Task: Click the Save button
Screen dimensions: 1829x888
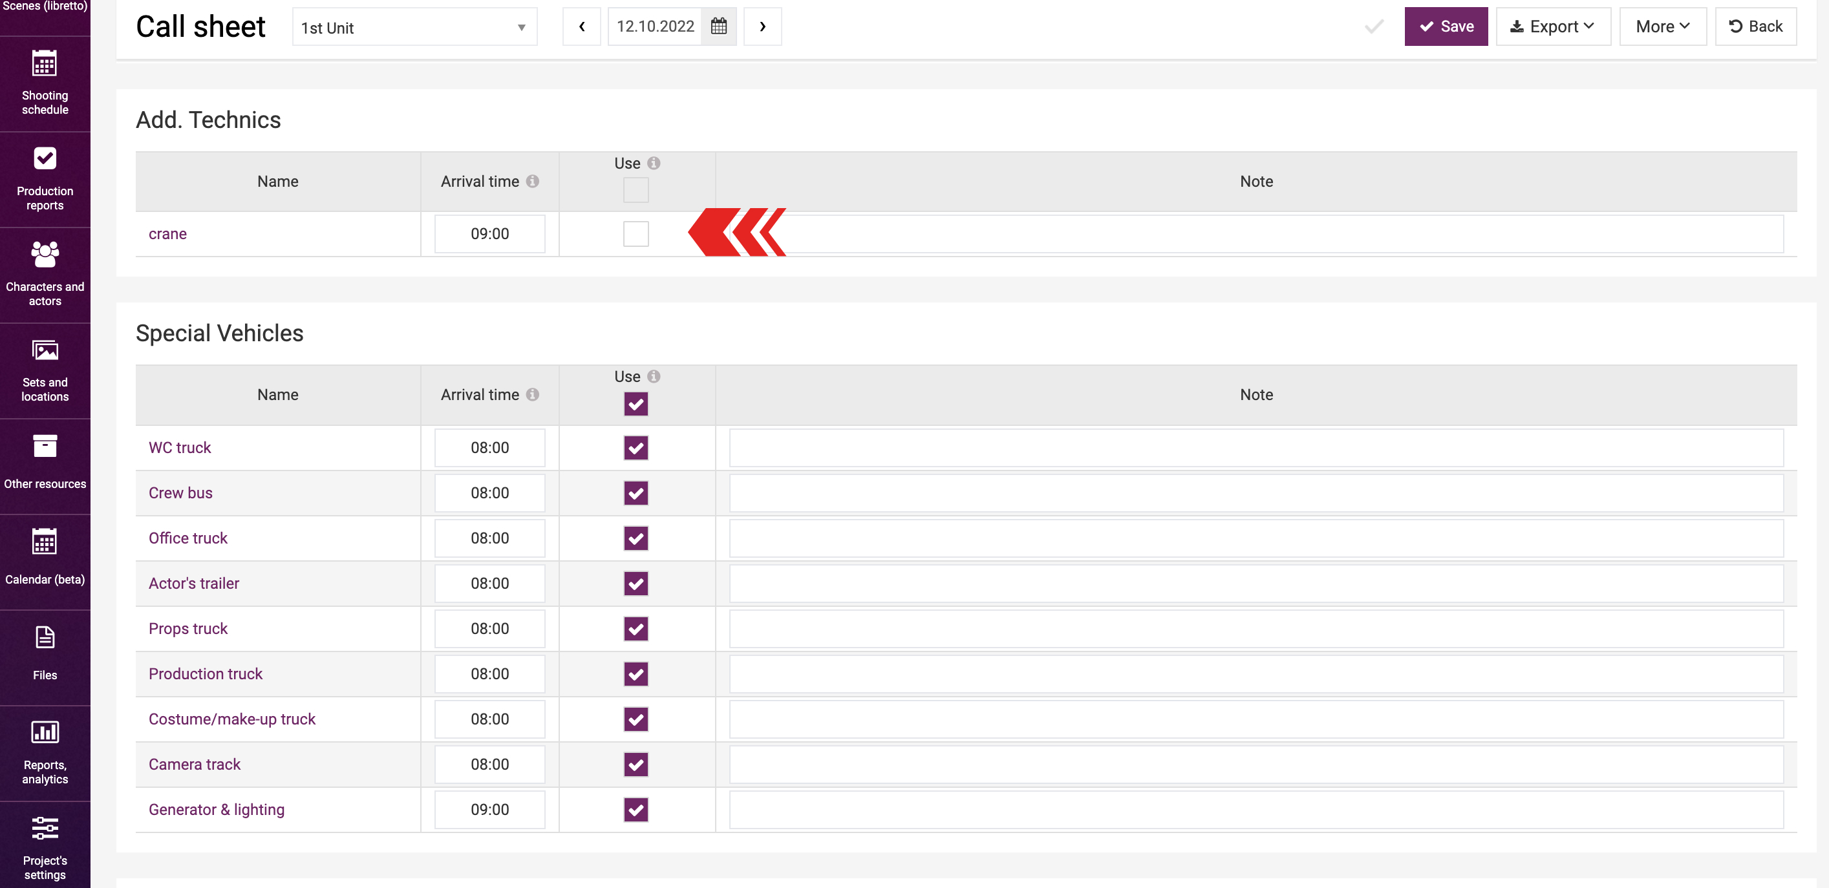Action: pos(1446,26)
